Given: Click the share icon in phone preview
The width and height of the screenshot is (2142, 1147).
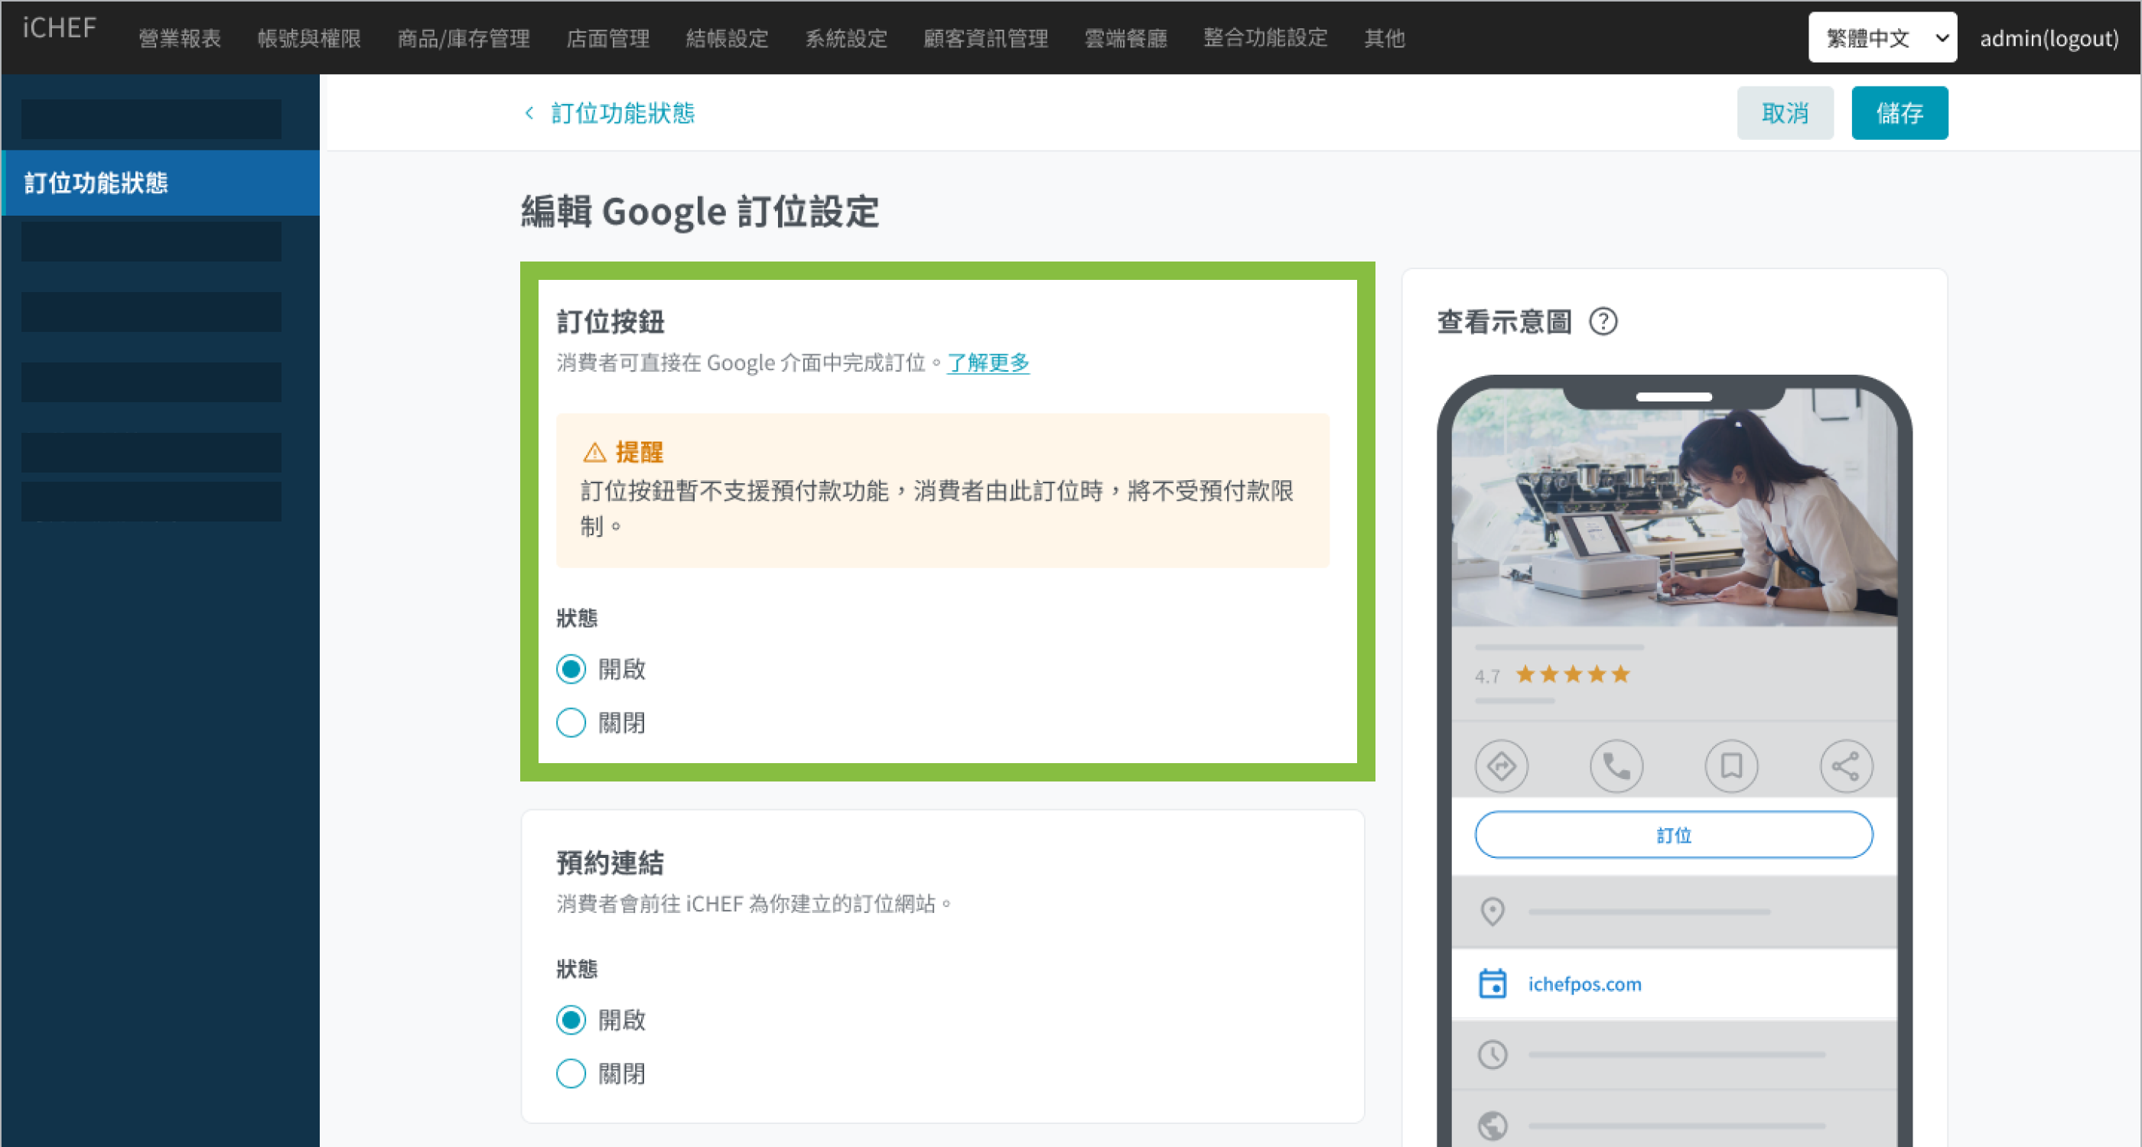Looking at the screenshot, I should point(1846,765).
